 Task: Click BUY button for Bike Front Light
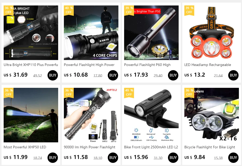[x=173, y=157]
